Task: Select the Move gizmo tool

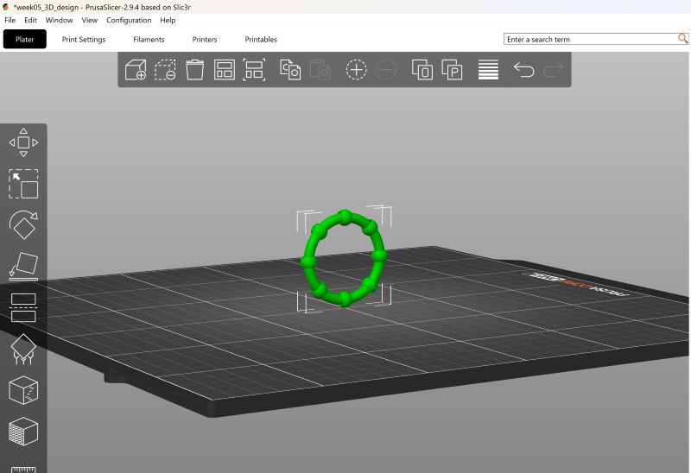Action: [x=23, y=142]
